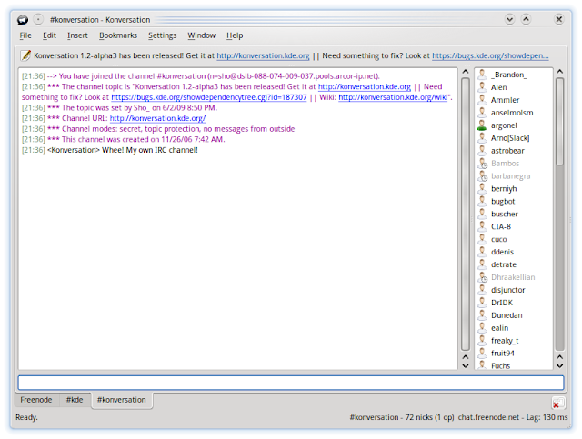The image size is (582, 439).
Task: Click nick list scrollbar up arrow at top
Action: pos(560,71)
